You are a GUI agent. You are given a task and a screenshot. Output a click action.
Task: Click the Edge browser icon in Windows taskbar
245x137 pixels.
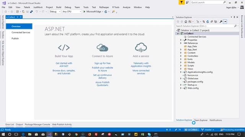click(x=23, y=134)
